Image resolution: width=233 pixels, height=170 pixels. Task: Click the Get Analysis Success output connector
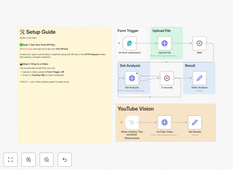point(139,76)
